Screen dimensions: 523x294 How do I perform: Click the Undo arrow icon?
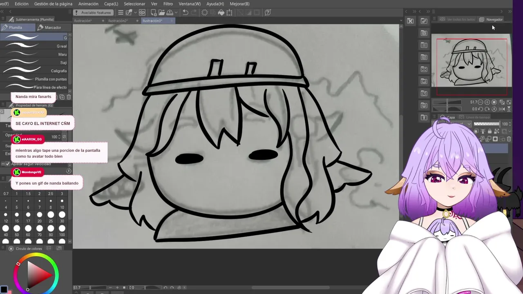(x=185, y=12)
